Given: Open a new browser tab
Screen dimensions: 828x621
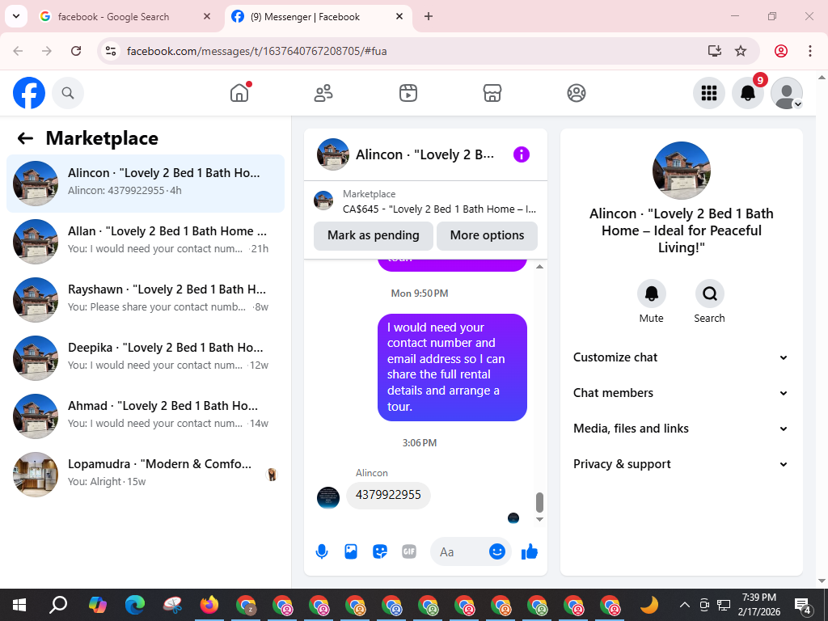Looking at the screenshot, I should pyautogui.click(x=429, y=16).
